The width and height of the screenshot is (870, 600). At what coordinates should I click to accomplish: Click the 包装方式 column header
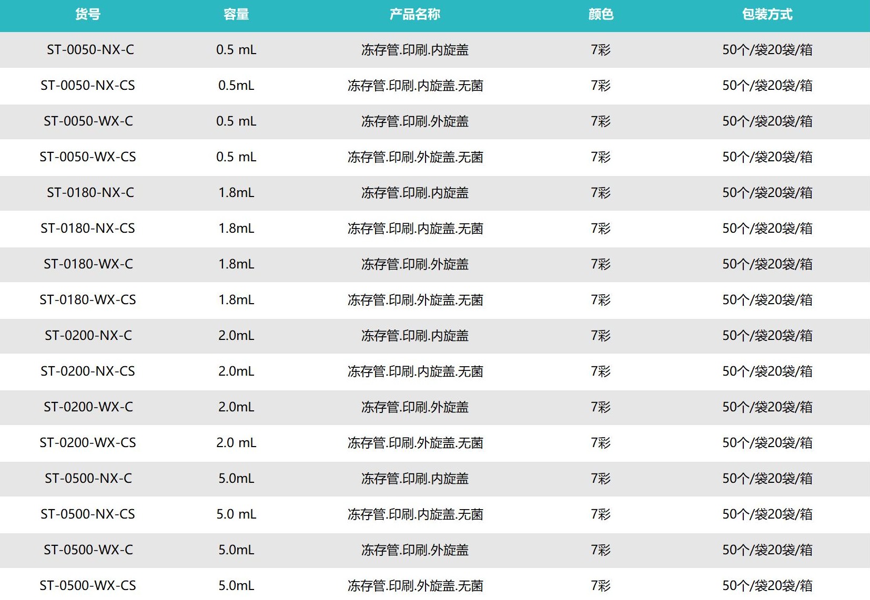coord(767,14)
